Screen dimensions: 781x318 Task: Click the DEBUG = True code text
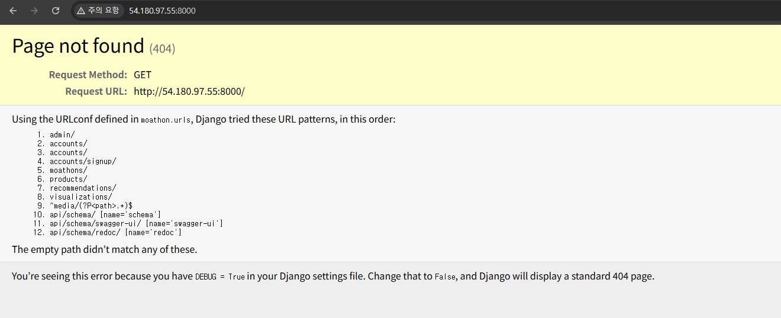tap(220, 277)
